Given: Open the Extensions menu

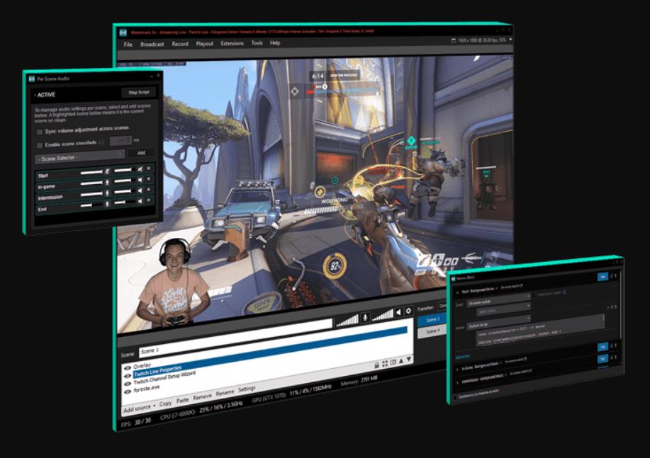Looking at the screenshot, I should [232, 43].
